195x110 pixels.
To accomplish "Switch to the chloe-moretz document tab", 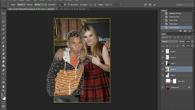I will pyautogui.click(x=31, y=9).
